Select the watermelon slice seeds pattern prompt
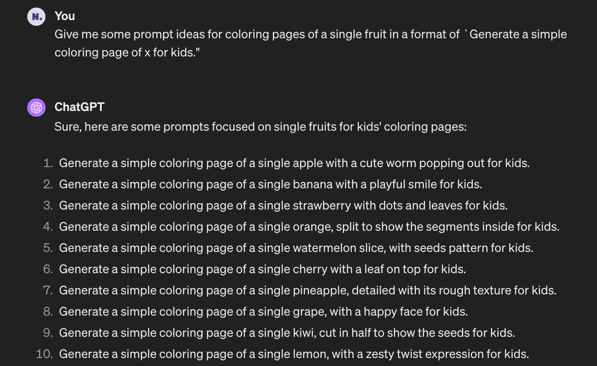Screen dimensions: 597x366 click(x=296, y=248)
